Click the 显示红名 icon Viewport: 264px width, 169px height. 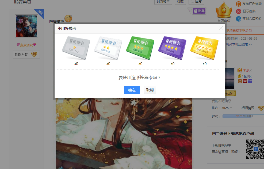tap(238, 11)
